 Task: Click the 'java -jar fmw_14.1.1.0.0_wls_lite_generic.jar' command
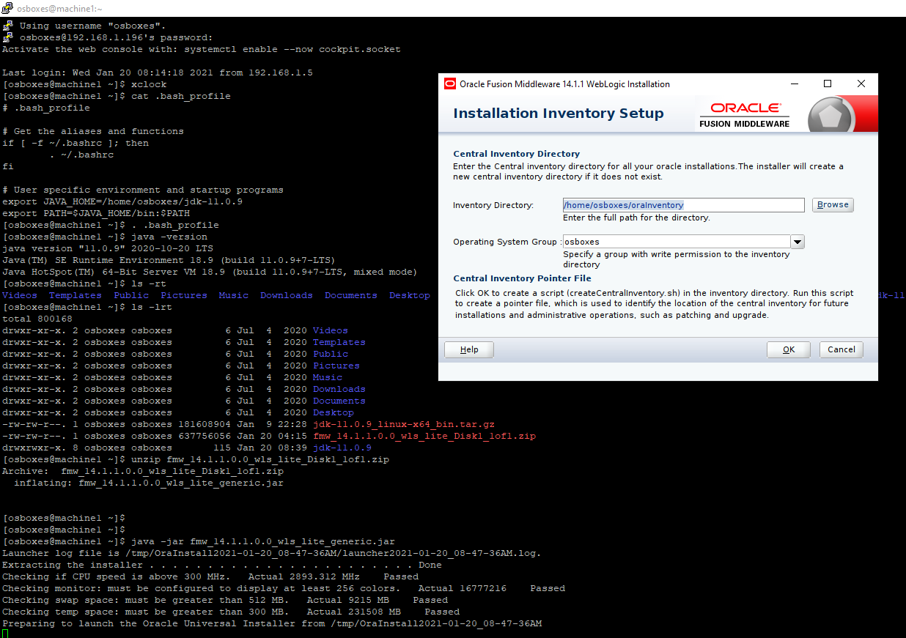click(199, 541)
